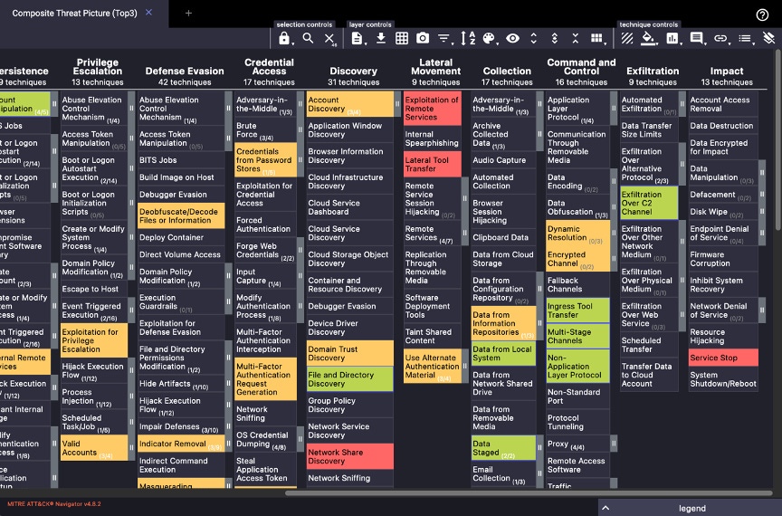Add a new layer tab with plus

pos(188,13)
